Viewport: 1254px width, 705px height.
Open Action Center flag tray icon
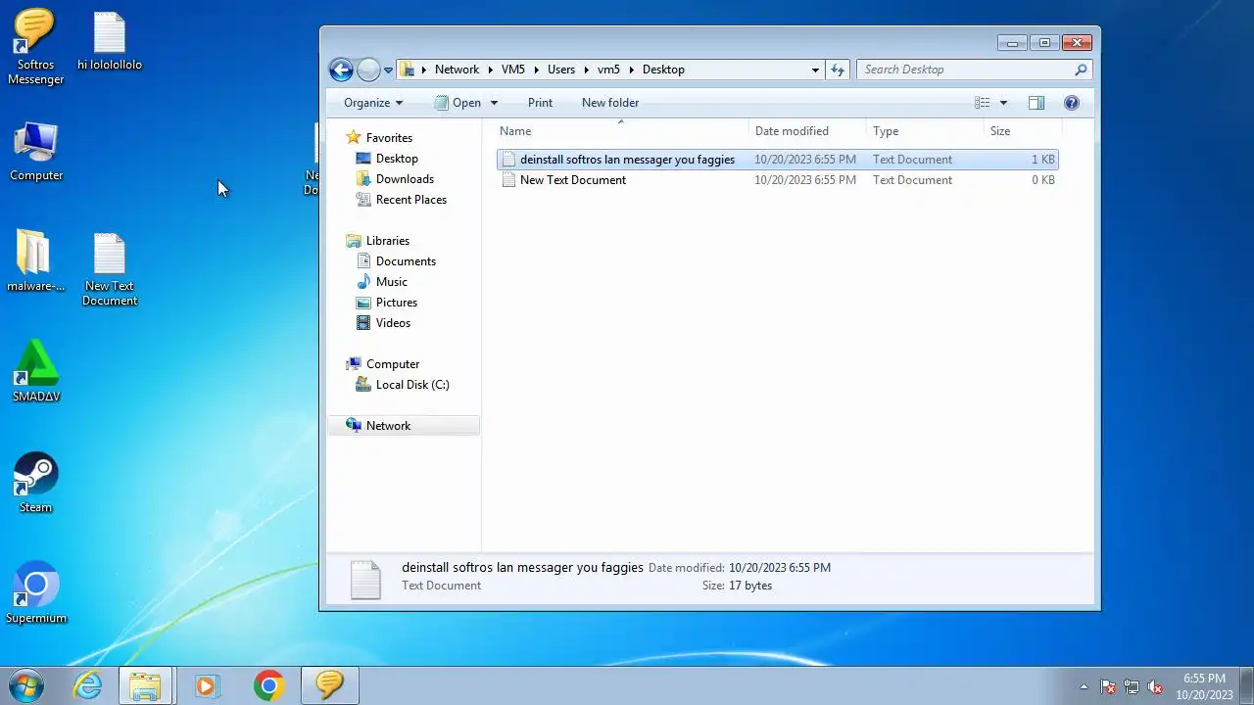point(1108,686)
